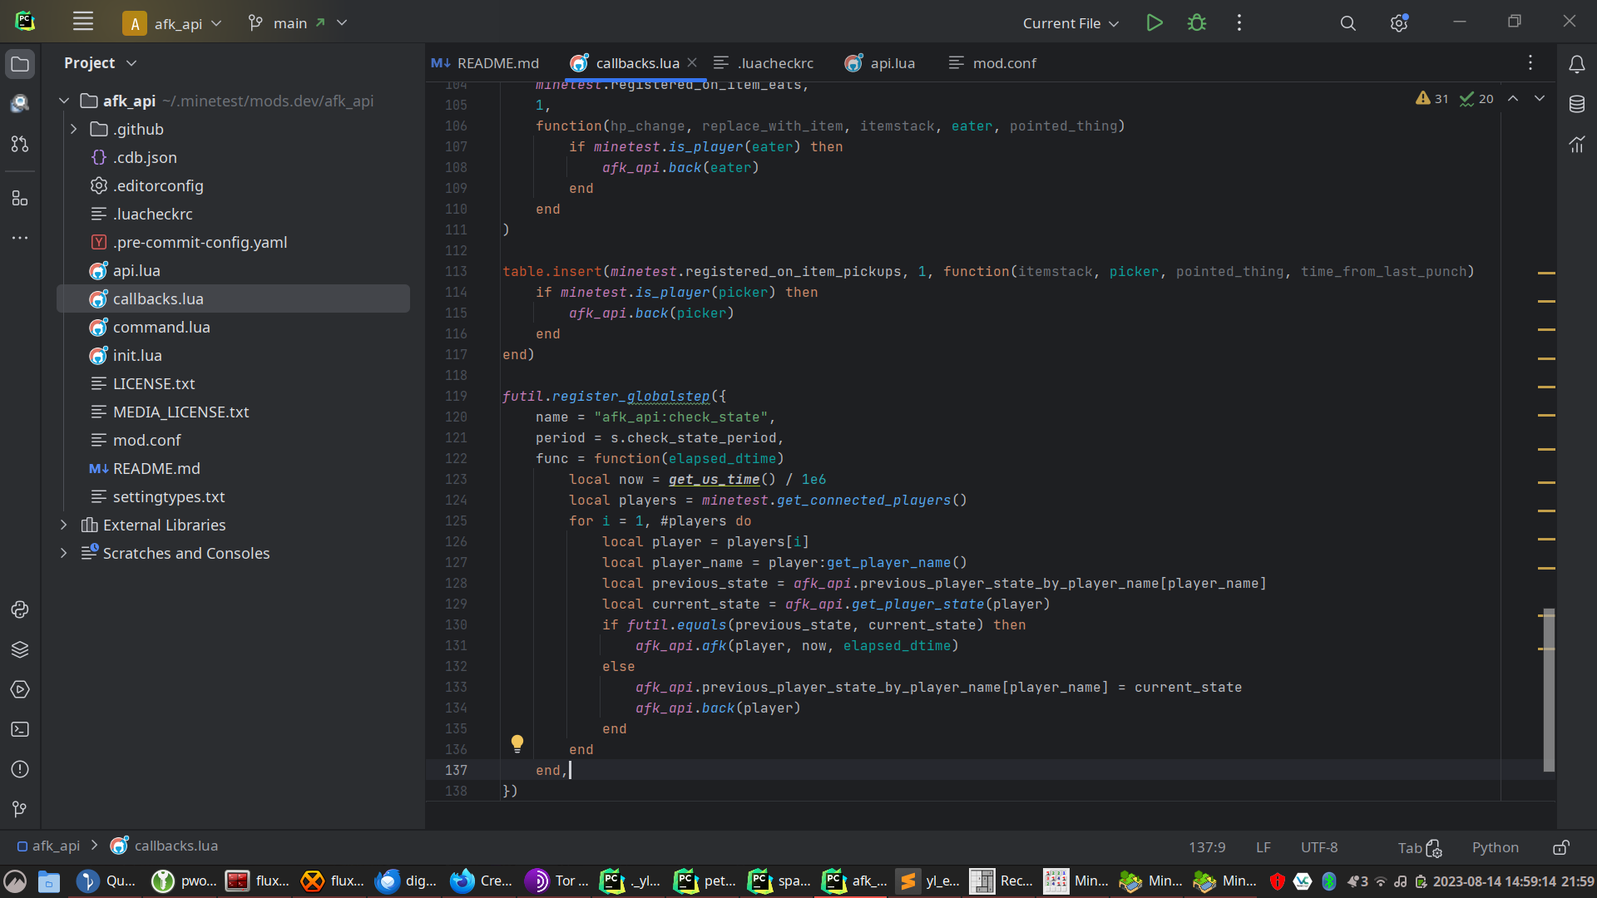Run the current file with Run button
The height and width of the screenshot is (898, 1597).
click(x=1154, y=23)
